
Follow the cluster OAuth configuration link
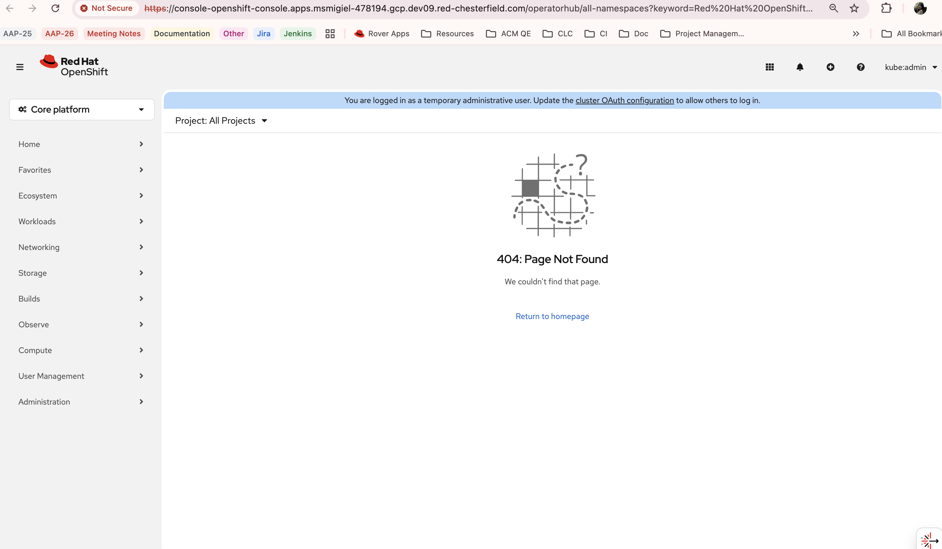pos(624,100)
